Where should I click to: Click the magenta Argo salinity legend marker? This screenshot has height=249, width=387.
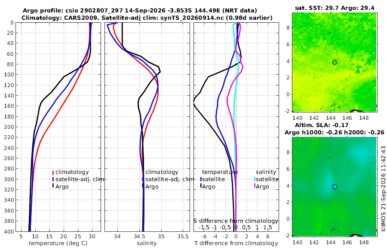pos(255,186)
